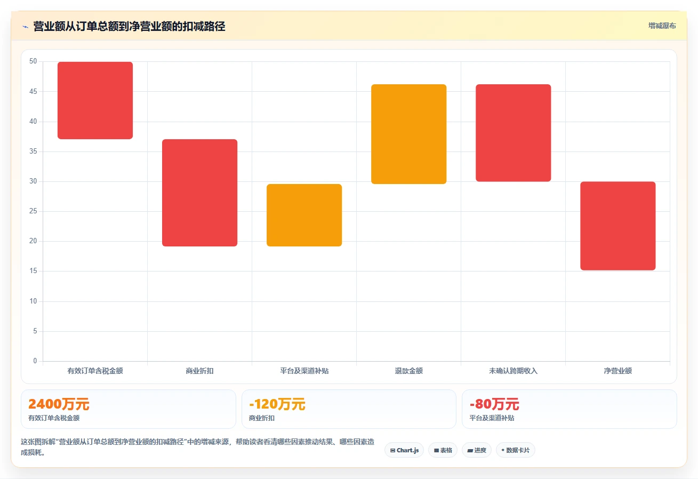The width and height of the screenshot is (698, 479).
Task: Click axis label 退款金额
Action: 408,371
